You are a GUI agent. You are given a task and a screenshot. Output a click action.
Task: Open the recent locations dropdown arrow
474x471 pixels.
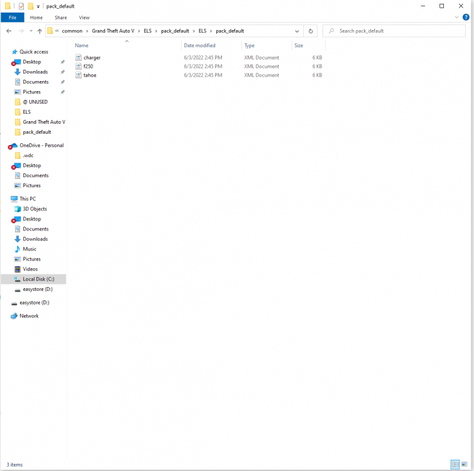(x=31, y=31)
